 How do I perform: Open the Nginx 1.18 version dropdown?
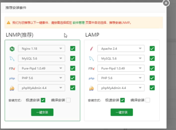41,49
